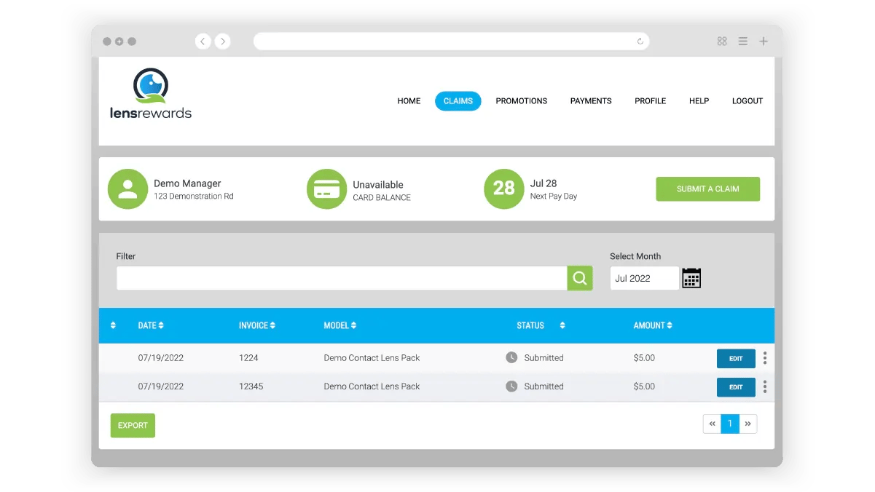The height and width of the screenshot is (492, 875).
Task: Open three-dot menu for invoice 1224
Action: pos(764,358)
